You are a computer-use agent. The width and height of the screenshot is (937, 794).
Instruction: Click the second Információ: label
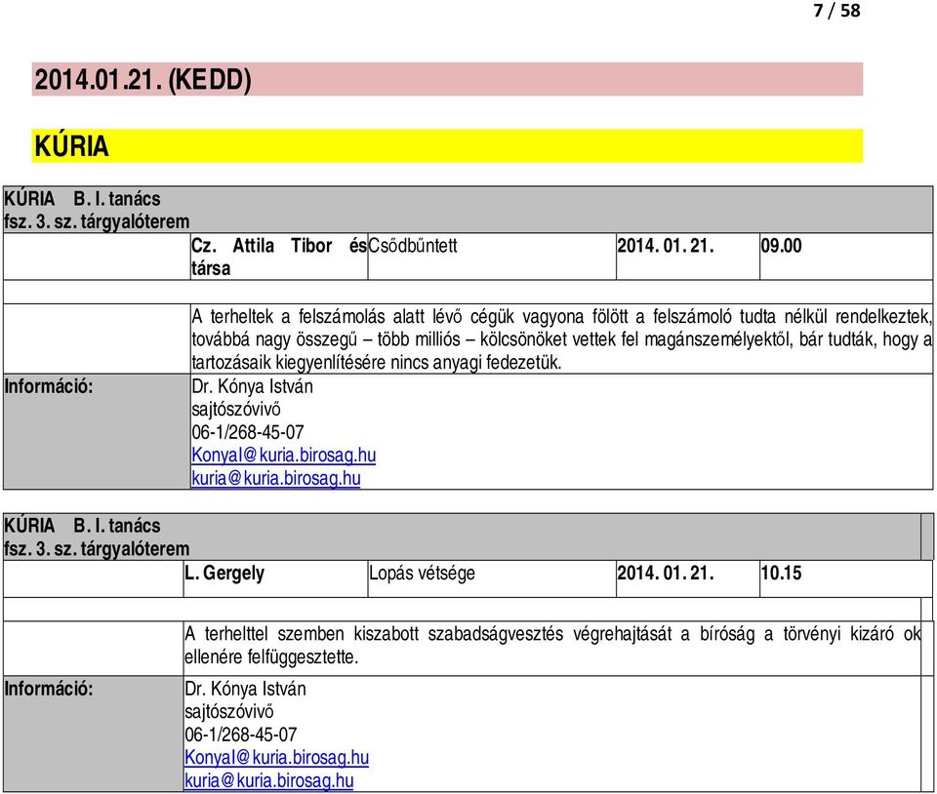(x=49, y=689)
